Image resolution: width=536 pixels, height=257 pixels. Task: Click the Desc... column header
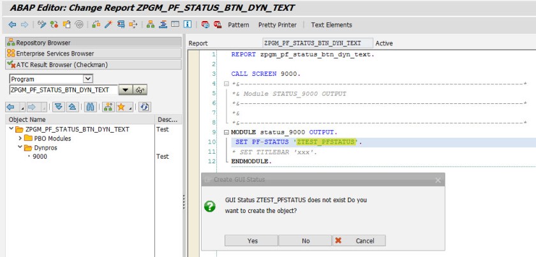pyautogui.click(x=168, y=119)
